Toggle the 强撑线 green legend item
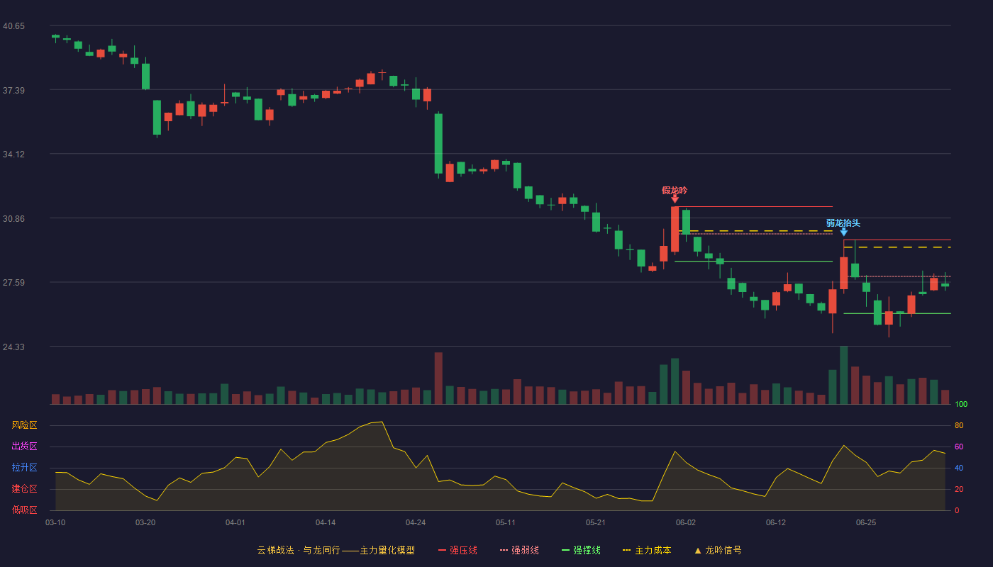993x567 pixels. click(581, 550)
